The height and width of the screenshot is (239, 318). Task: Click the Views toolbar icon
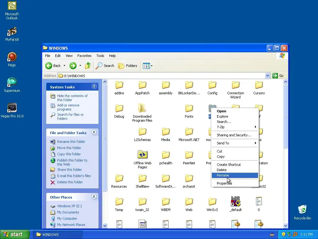click(x=146, y=66)
